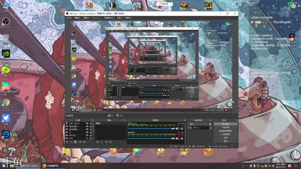Screen dimensions: 301x169
Task: Toggle lock on 文本 (GDI+) source
Action: pos(91,124)
